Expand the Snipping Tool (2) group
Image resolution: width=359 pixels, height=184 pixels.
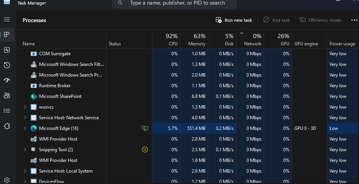[25, 150]
